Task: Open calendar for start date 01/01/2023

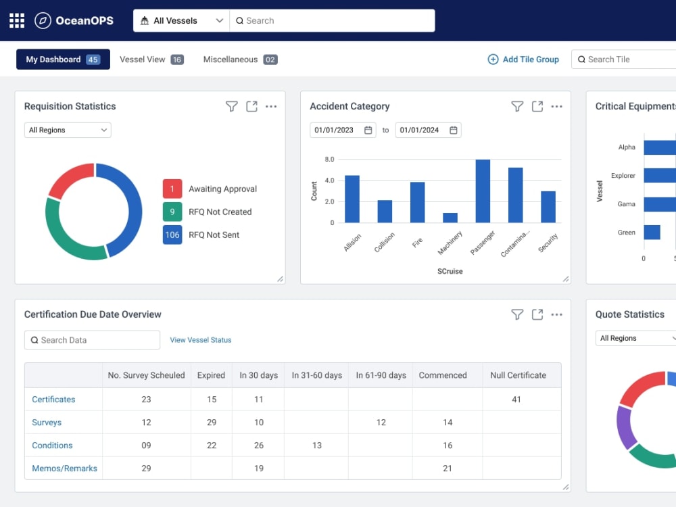Action: click(368, 130)
